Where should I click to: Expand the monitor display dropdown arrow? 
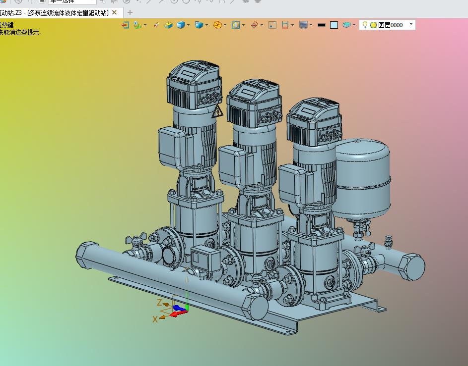tap(311, 25)
